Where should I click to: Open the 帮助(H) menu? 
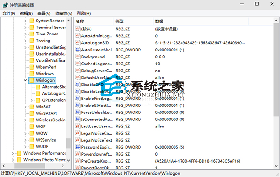(x=84, y=14)
